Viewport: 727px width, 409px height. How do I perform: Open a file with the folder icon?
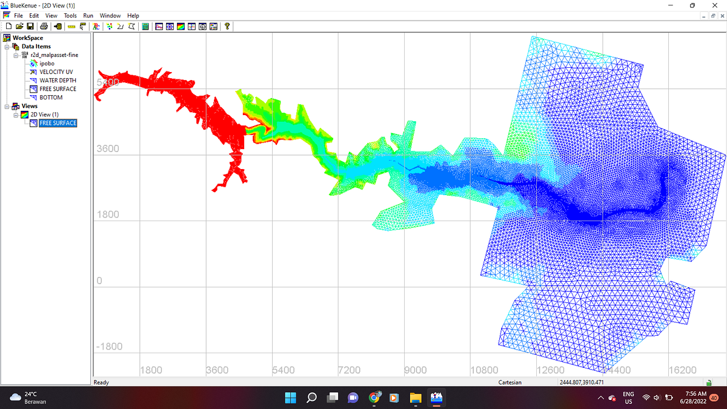click(19, 26)
